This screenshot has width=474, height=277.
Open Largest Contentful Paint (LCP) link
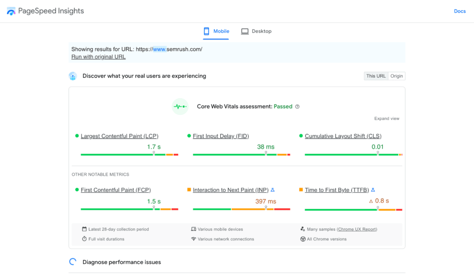coord(119,136)
